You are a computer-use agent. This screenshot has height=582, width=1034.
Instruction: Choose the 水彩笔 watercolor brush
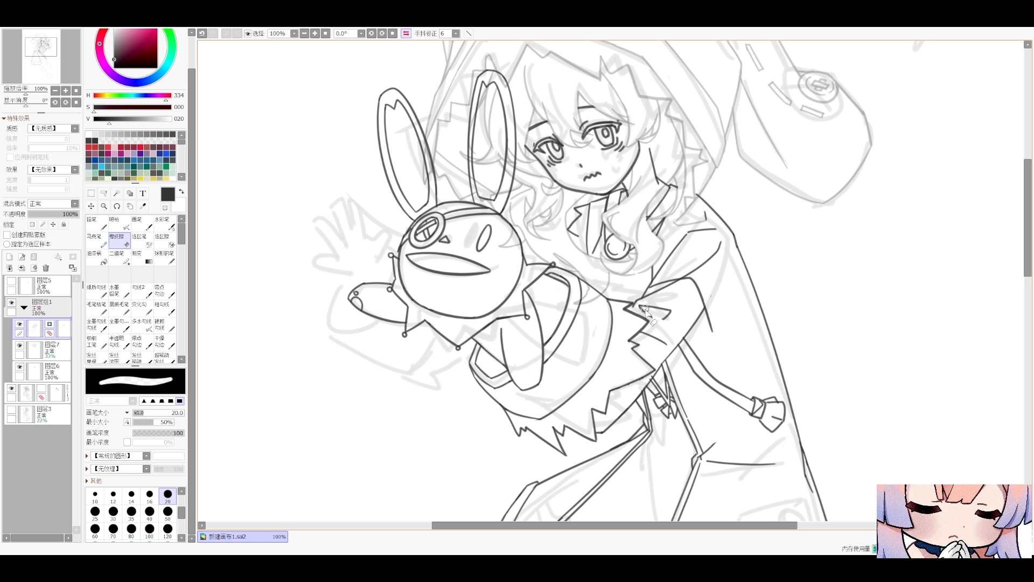pos(164,224)
